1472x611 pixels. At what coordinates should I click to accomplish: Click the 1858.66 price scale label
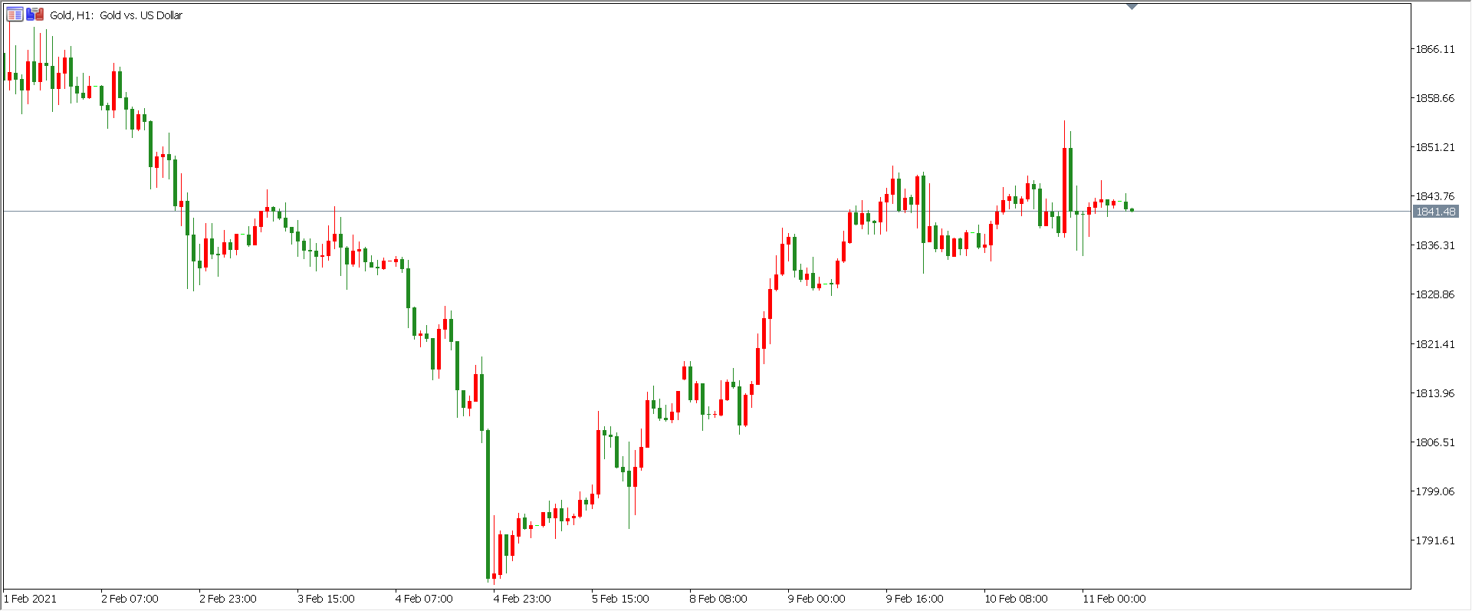click(x=1434, y=98)
